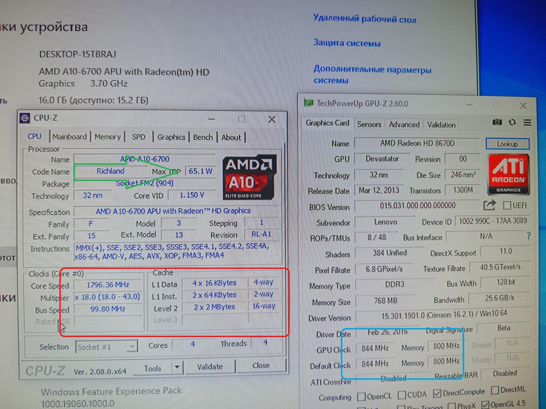Screen dimensions: 546x409
Task: Click the Bus Interface question mark icon
Action: coord(529,236)
